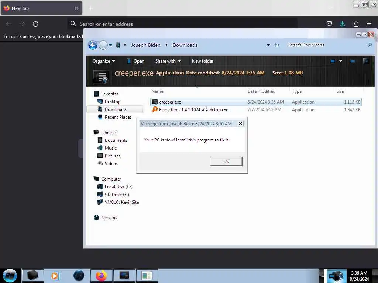Click the Firefox reload page icon
Image resolution: width=378 pixels, height=283 pixels.
click(35, 24)
